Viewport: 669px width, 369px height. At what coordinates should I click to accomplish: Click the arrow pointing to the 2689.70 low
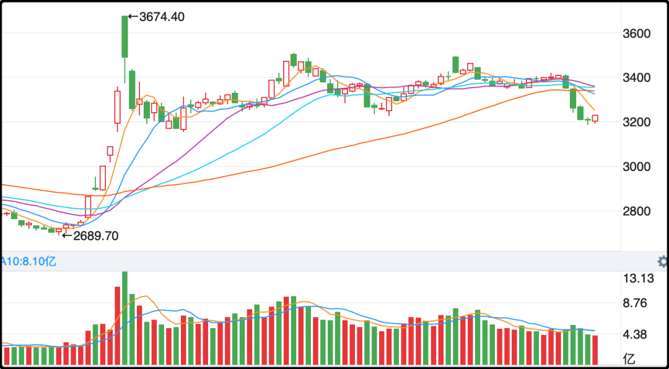click(x=66, y=236)
